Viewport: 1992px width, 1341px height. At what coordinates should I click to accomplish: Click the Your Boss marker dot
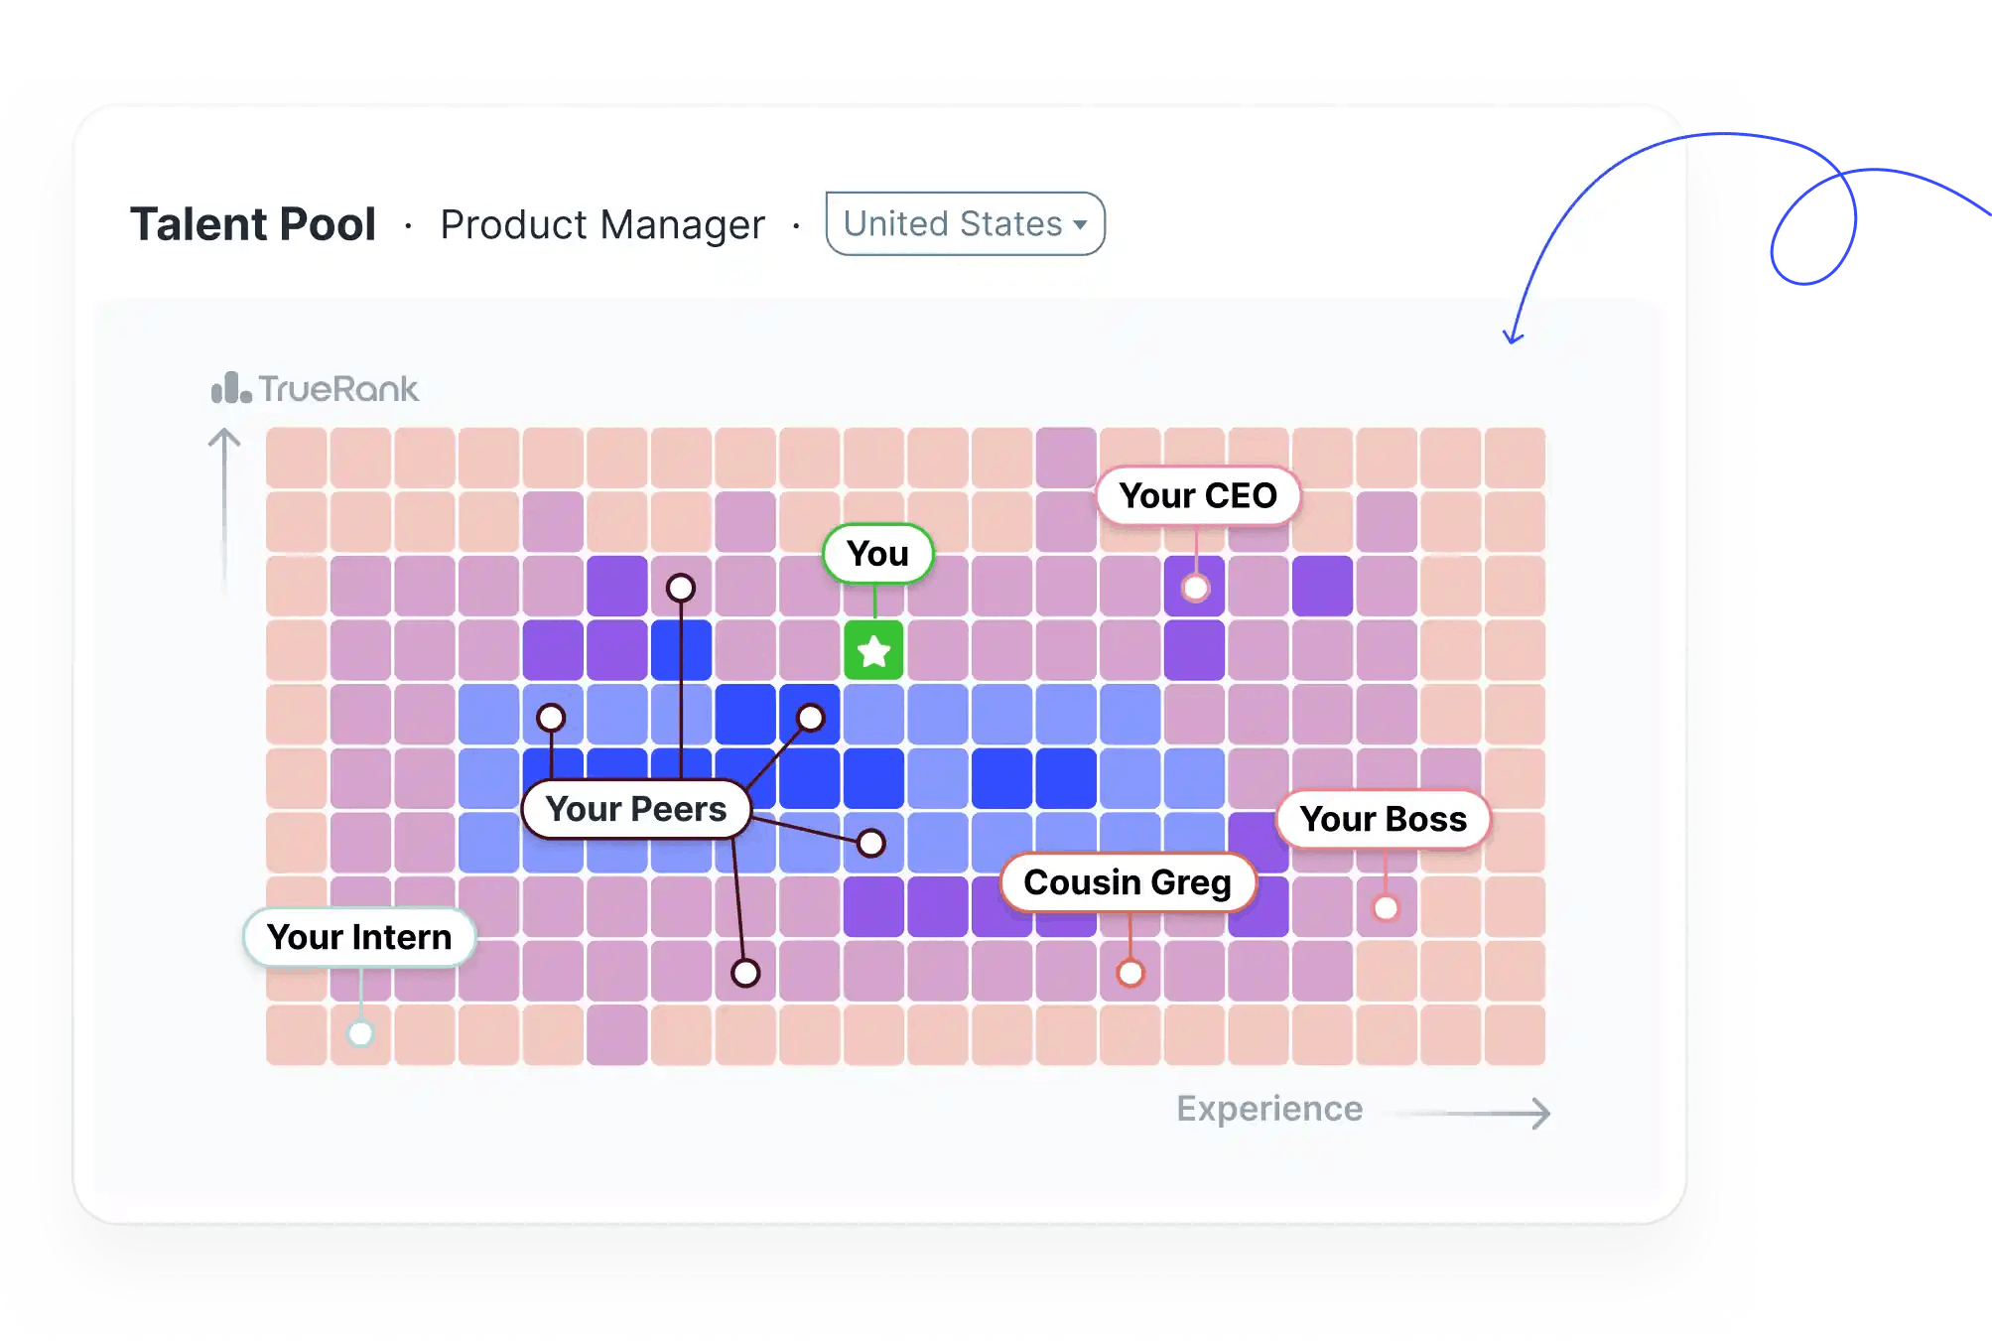pos(1386,907)
